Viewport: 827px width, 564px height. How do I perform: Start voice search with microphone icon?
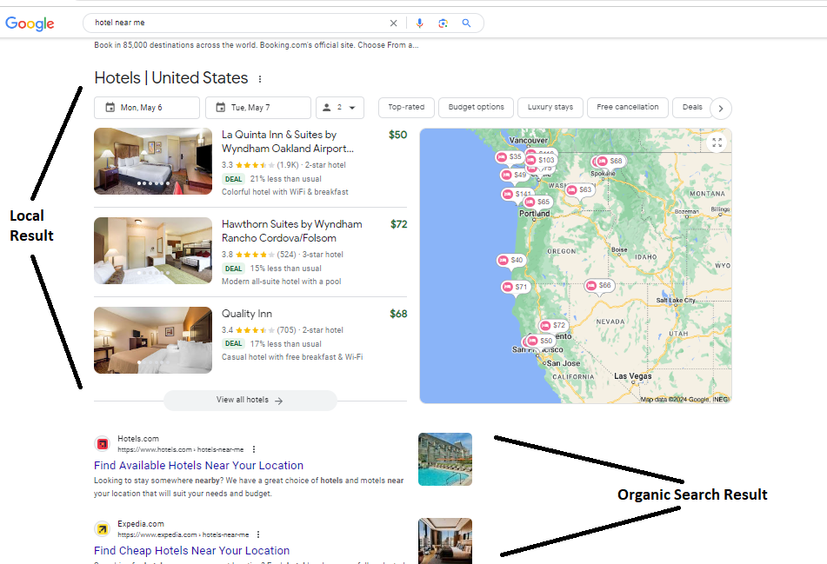point(419,23)
